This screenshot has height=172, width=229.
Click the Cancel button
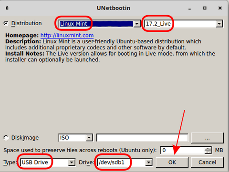[x=207, y=162]
